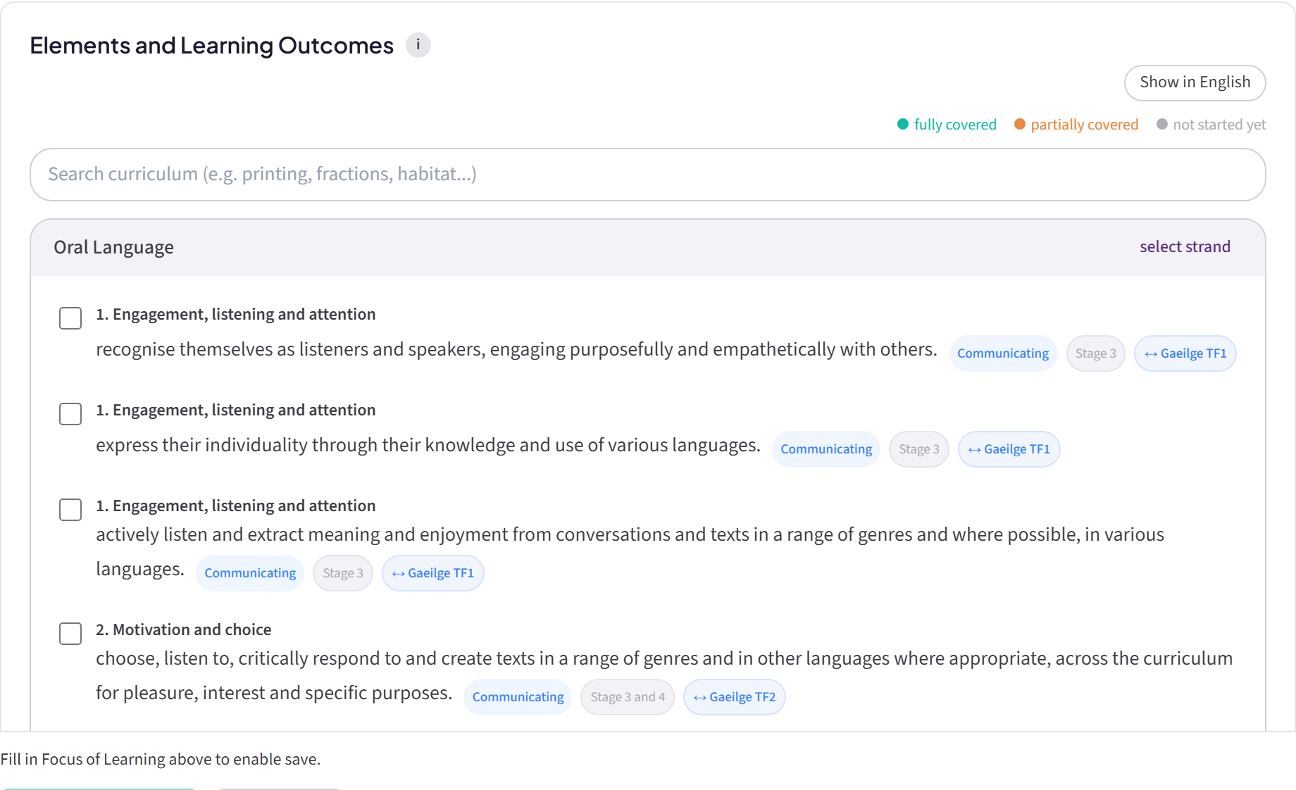
Task: Click the info icon beside Elements and Learning Outcomes
Action: tap(418, 45)
